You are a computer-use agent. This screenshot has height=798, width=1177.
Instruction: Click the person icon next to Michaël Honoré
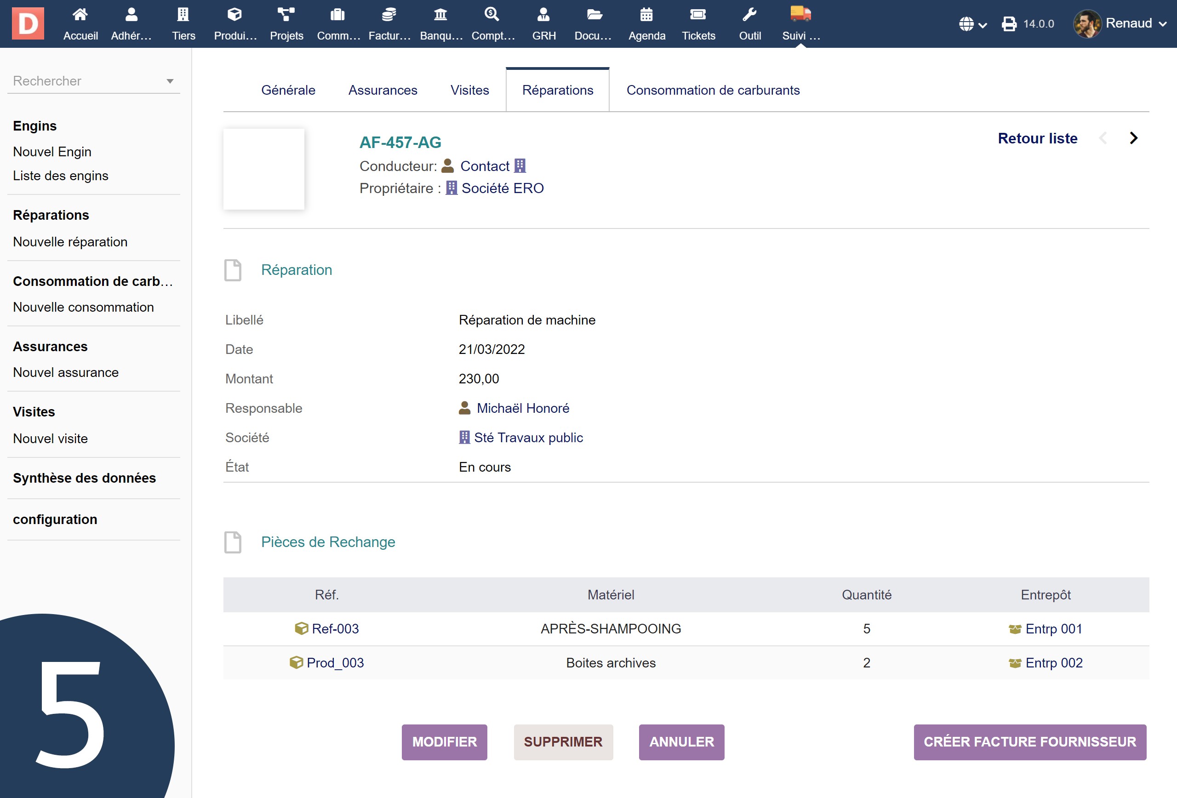[x=464, y=408]
